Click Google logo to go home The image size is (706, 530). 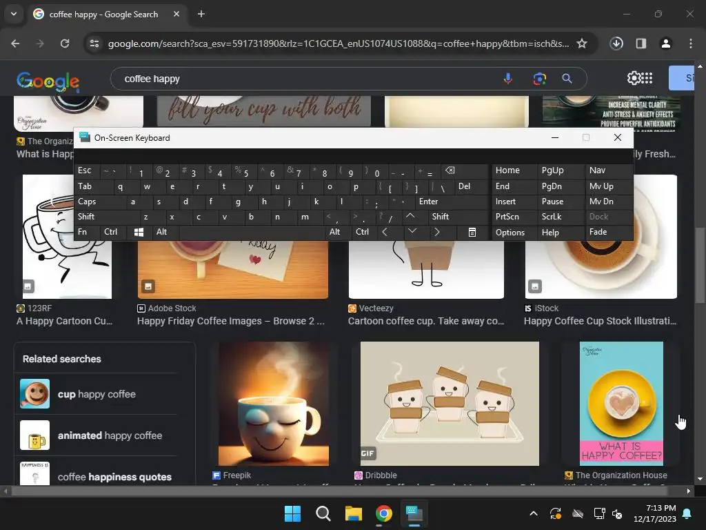(48, 81)
